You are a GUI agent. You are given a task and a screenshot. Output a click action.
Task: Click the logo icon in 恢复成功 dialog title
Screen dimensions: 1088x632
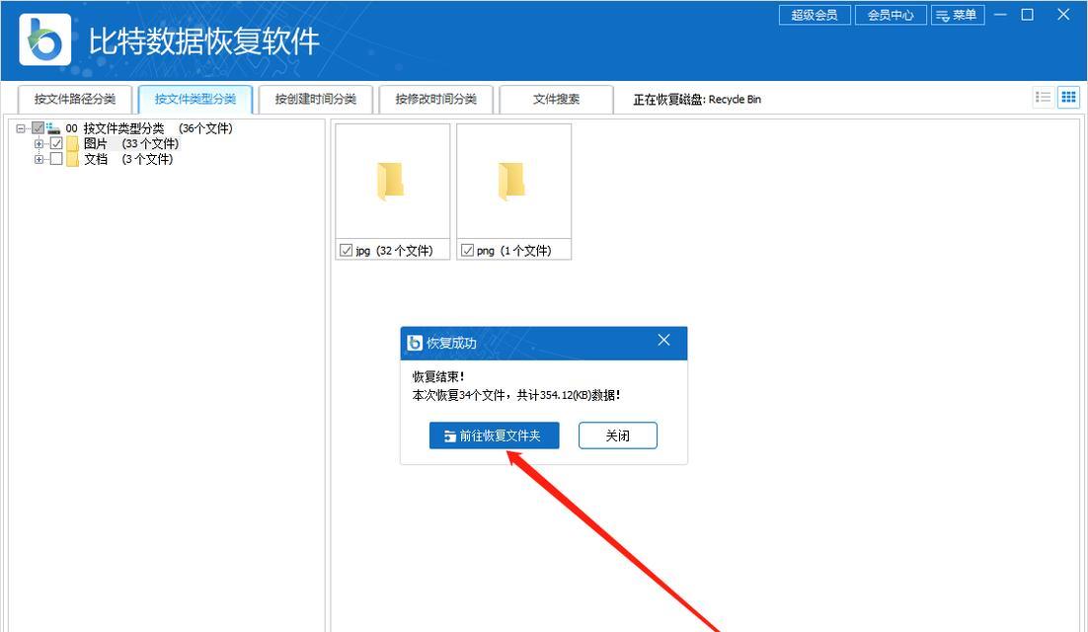click(x=415, y=343)
